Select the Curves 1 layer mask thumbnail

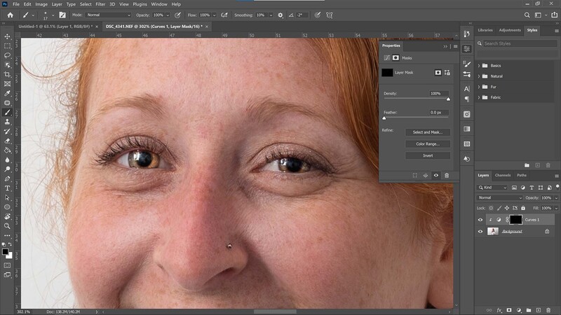pyautogui.click(x=515, y=220)
